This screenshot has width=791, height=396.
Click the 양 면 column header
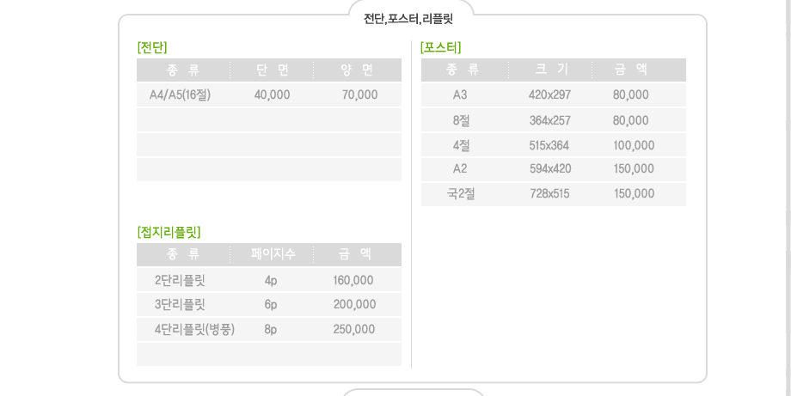click(x=357, y=70)
